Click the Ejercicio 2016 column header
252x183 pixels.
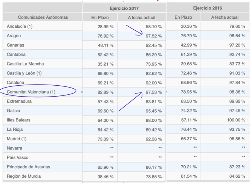[207, 8]
